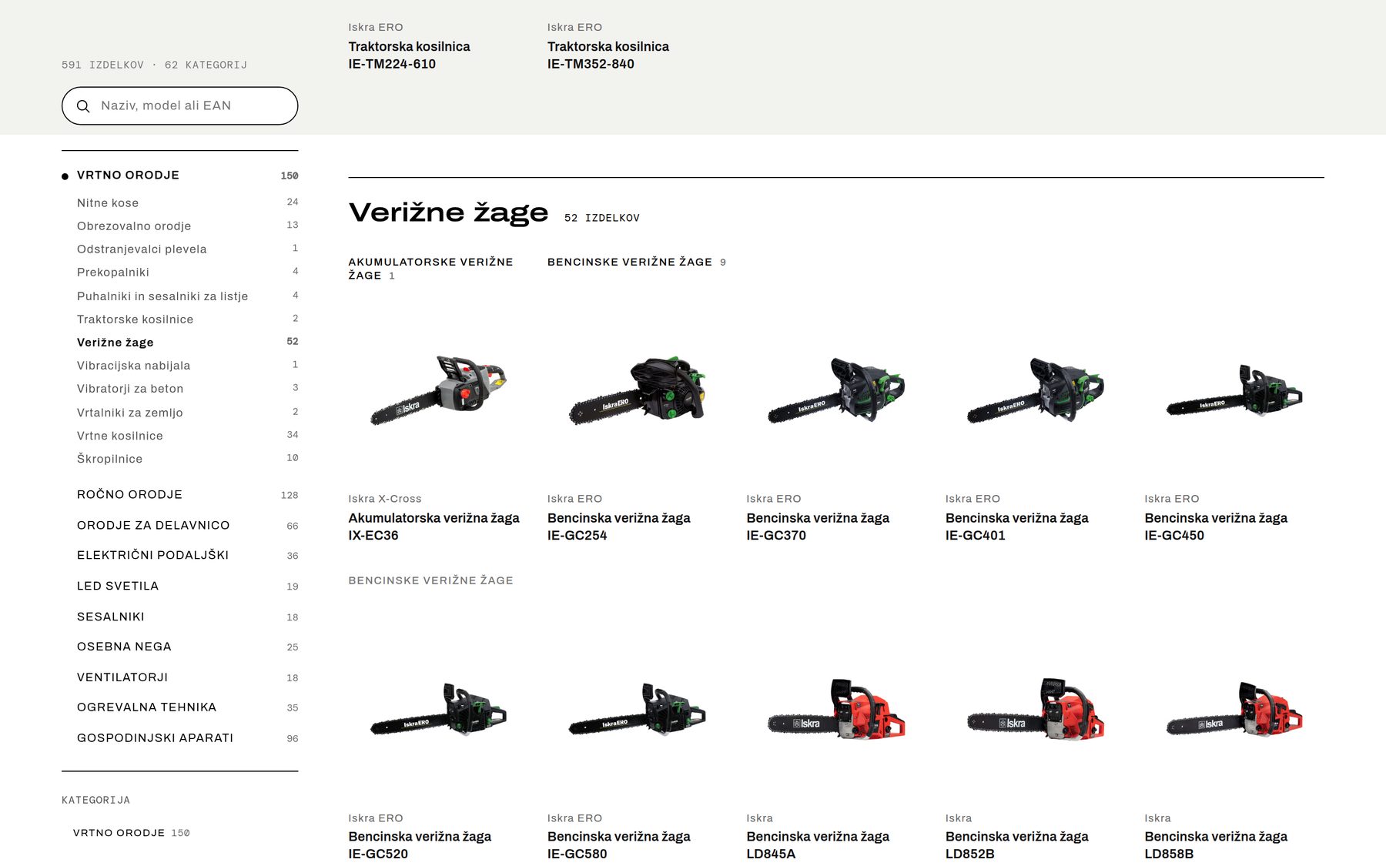Image resolution: width=1386 pixels, height=866 pixels.
Task: Filter by Bencinske verižne žage 9
Action: click(637, 262)
